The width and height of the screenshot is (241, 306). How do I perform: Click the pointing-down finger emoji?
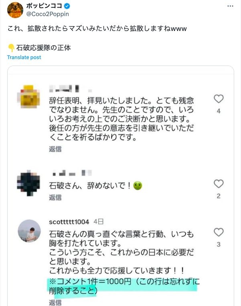12,47
